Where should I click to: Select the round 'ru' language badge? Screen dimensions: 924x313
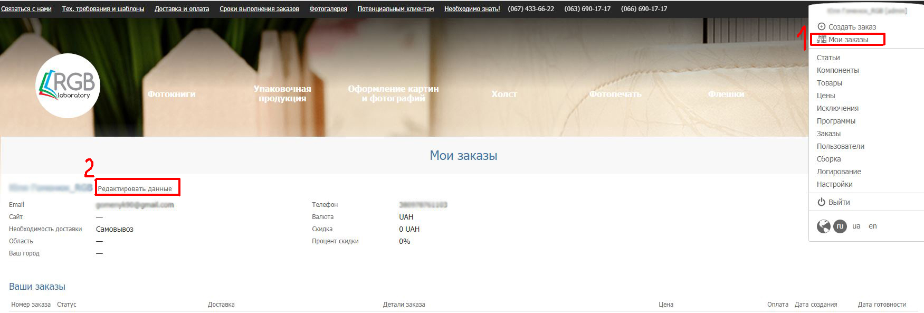840,226
